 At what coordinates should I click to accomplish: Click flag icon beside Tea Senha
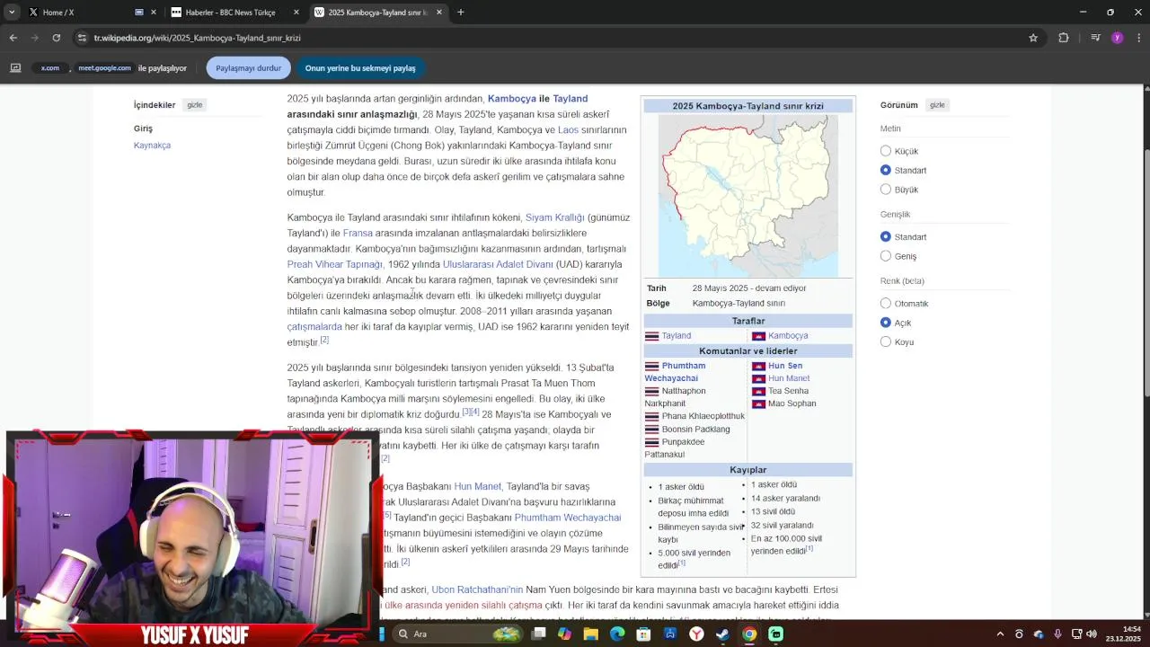point(758,391)
